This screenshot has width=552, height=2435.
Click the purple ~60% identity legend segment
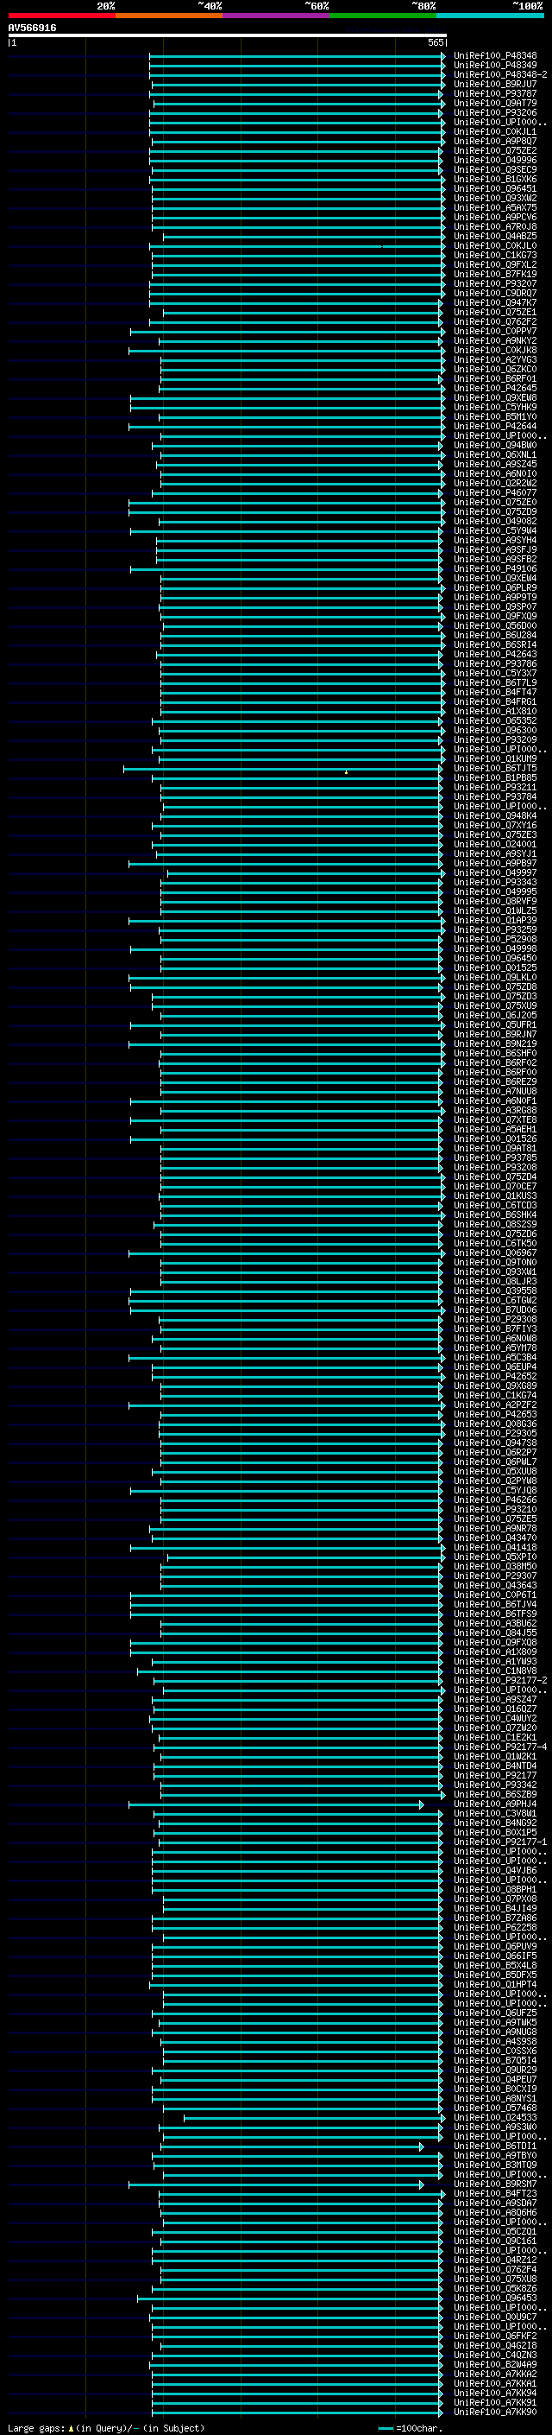pos(275,16)
